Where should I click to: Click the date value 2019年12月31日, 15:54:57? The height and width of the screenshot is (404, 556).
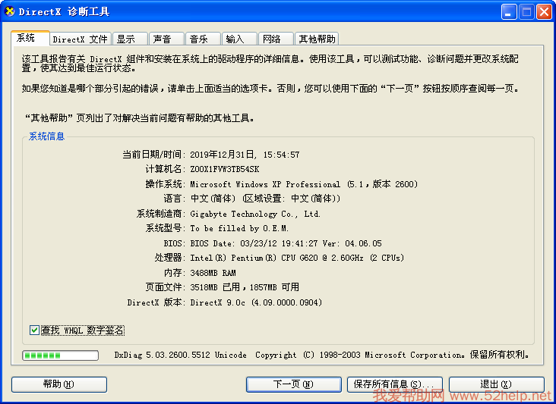pyautogui.click(x=245, y=155)
